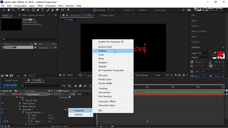This screenshot has height=128, width=228.
Task: Select the Zoom magnifier tool
Action: 13,10
